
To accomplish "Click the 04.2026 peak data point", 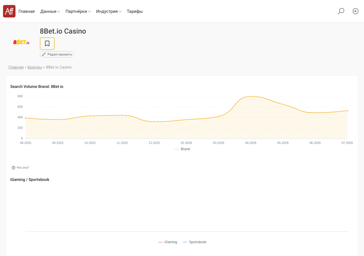I will click(x=251, y=96).
